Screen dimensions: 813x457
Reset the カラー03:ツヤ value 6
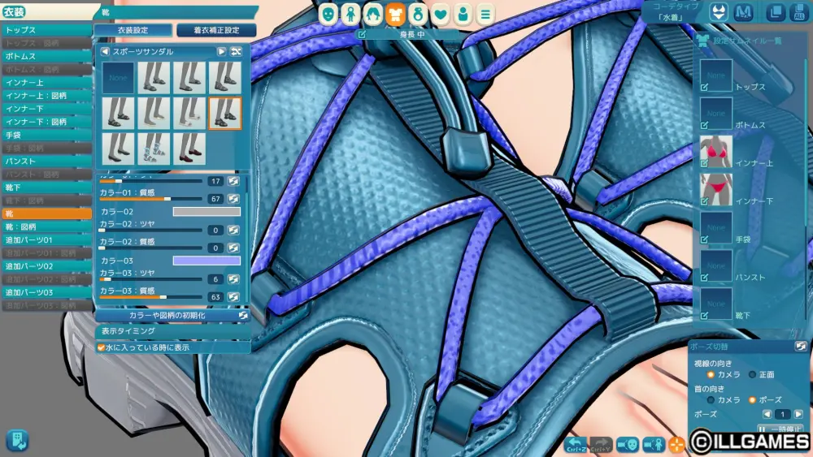(233, 279)
